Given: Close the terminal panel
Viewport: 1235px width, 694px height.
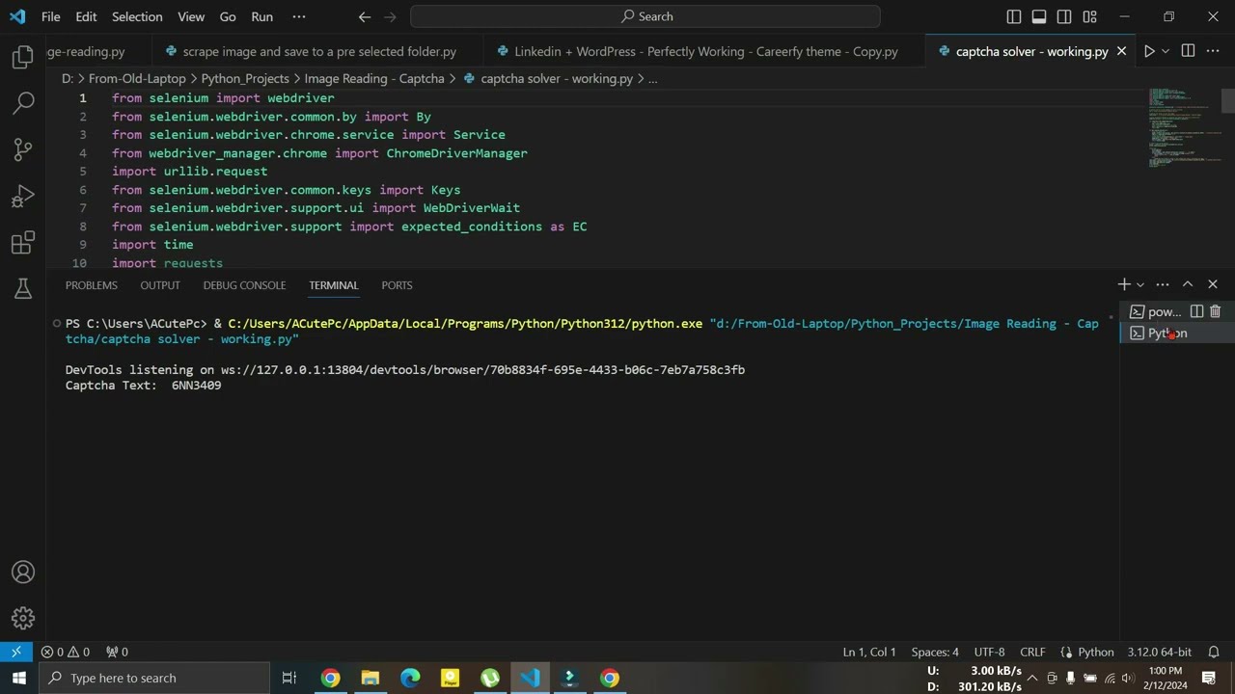Looking at the screenshot, I should (1213, 284).
